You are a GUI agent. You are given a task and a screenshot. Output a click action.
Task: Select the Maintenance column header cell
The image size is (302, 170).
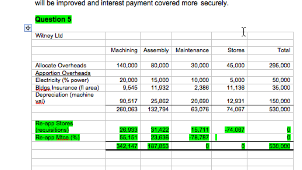[191, 50]
